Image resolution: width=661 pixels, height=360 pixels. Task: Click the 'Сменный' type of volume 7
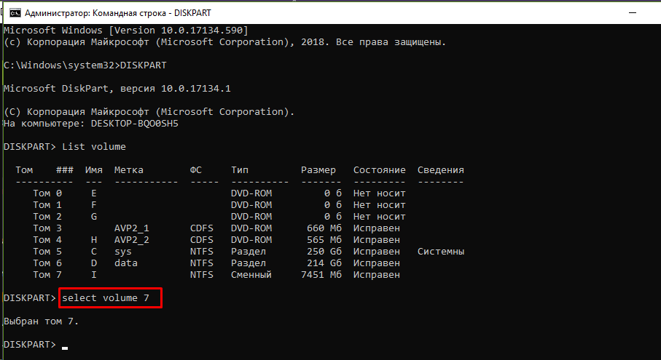251,275
